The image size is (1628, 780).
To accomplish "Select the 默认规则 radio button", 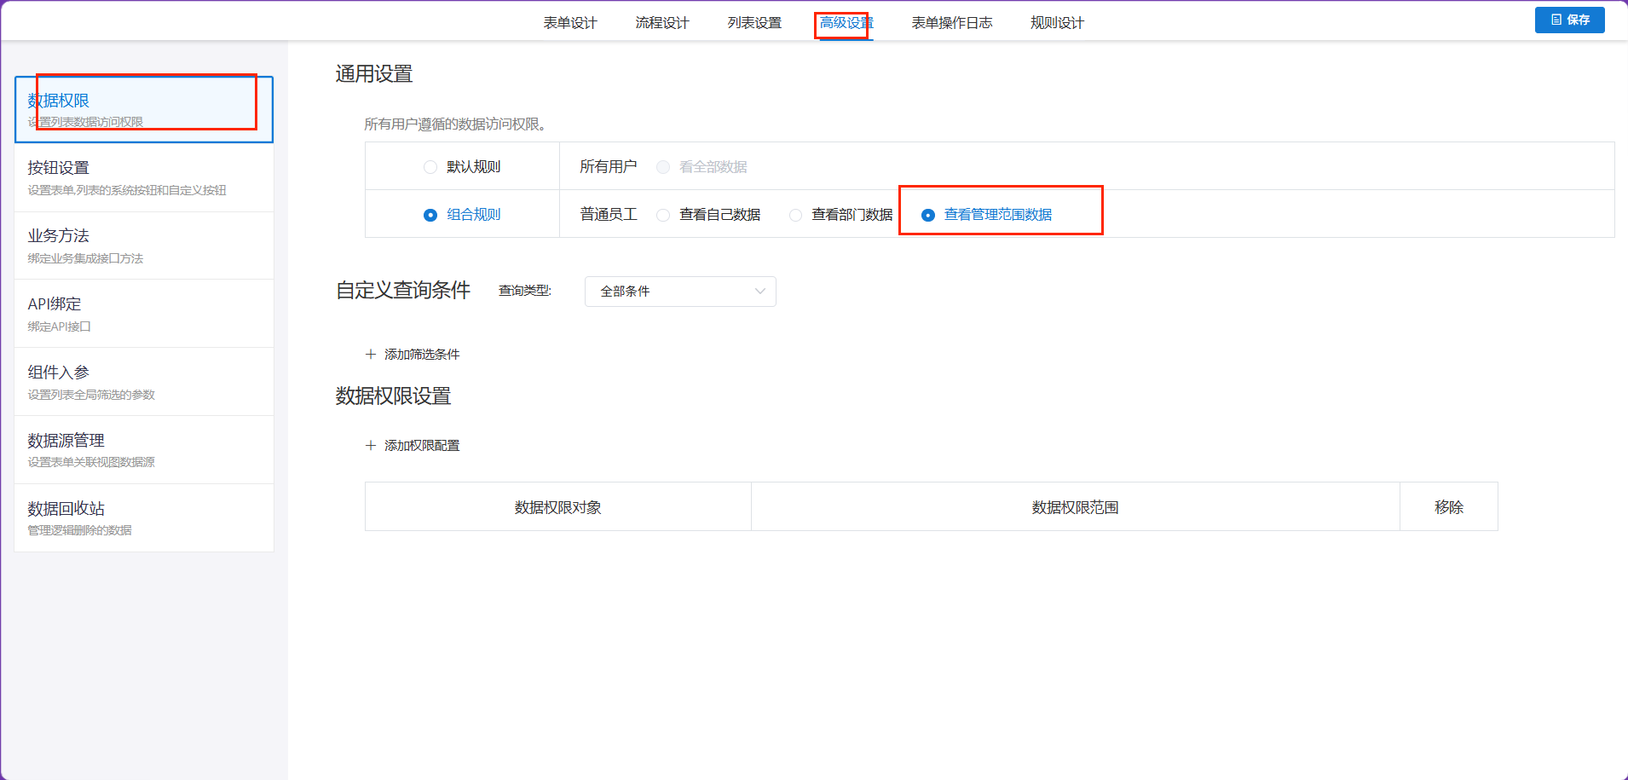I will click(430, 167).
